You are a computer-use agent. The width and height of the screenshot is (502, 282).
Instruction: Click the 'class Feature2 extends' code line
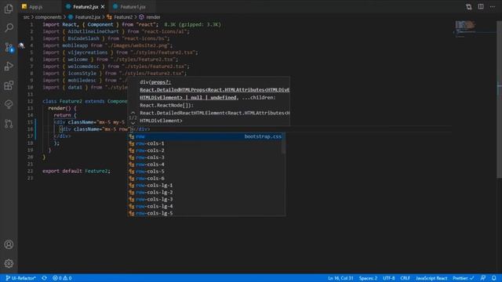(85, 101)
